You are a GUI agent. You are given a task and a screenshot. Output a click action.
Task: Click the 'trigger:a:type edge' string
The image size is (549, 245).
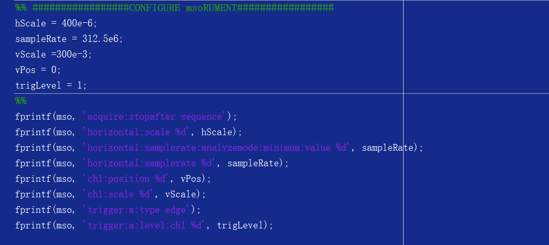click(x=137, y=210)
